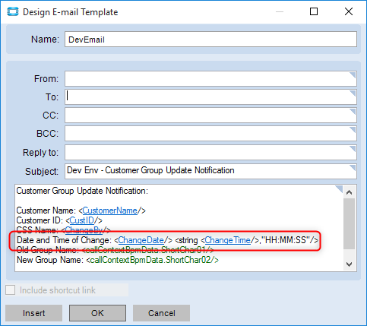Click the ChangeDate field link
Image resolution: width=367 pixels, height=326 pixels.
pyautogui.click(x=141, y=240)
